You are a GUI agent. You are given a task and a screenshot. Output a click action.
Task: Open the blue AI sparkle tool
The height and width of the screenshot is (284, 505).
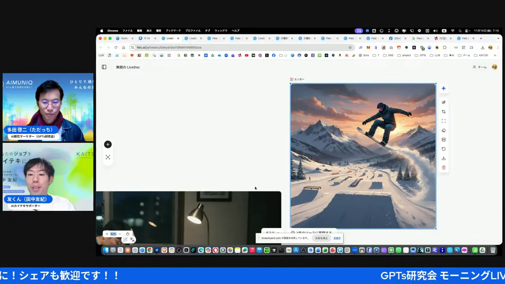tap(443, 88)
